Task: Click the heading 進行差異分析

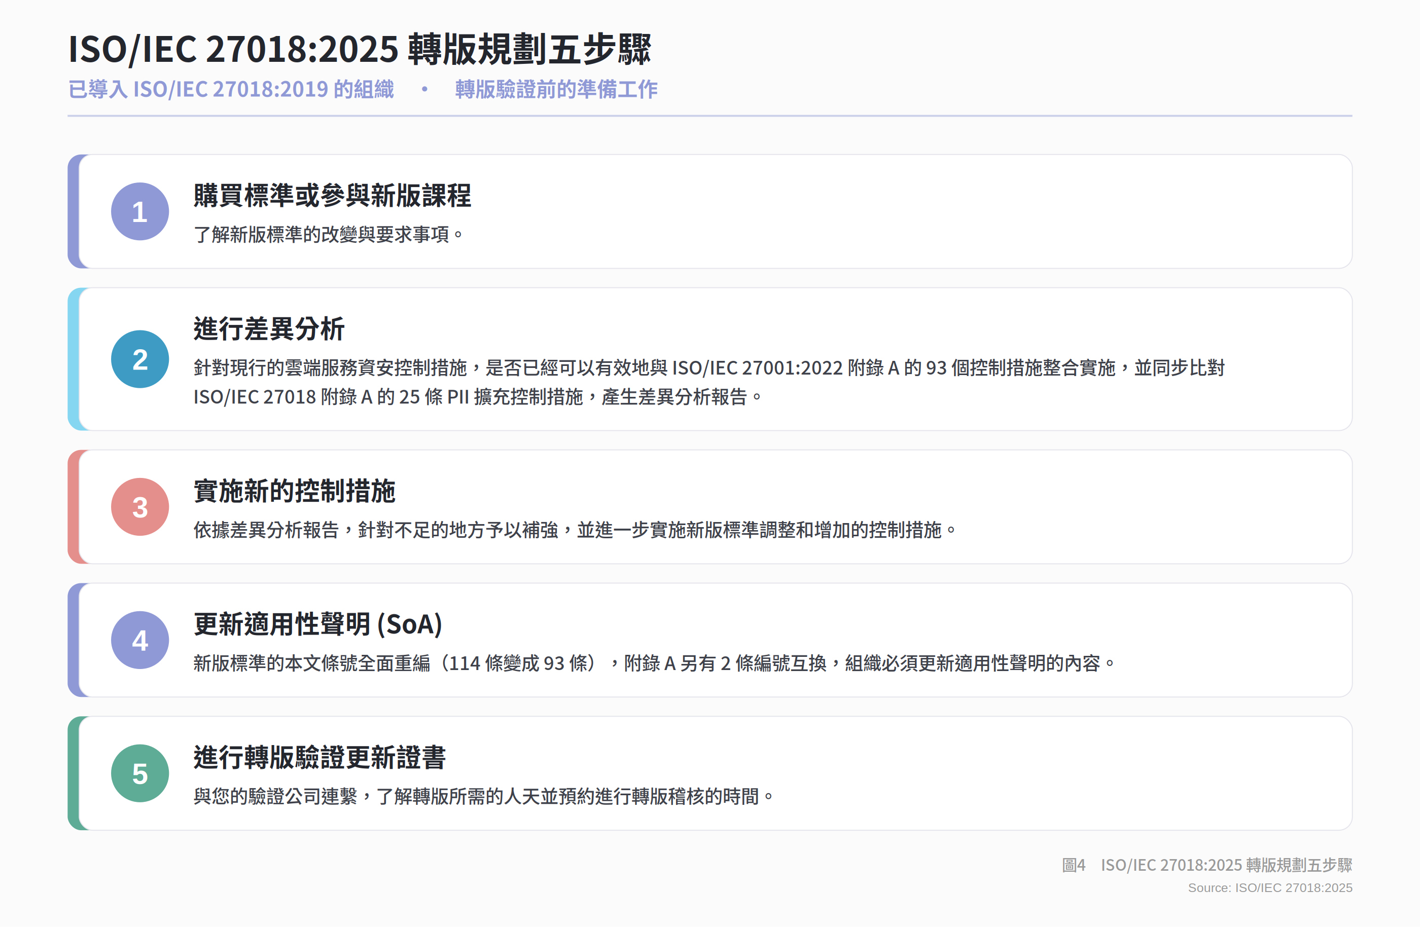Action: [269, 329]
